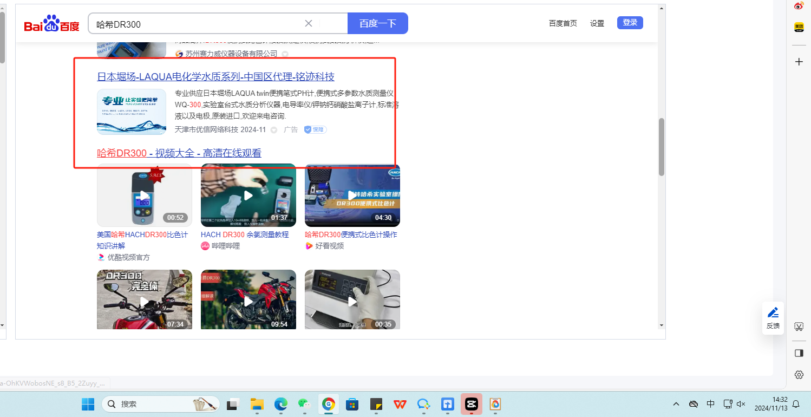Open the black sticky-note app on the taskbar

[x=376, y=404]
